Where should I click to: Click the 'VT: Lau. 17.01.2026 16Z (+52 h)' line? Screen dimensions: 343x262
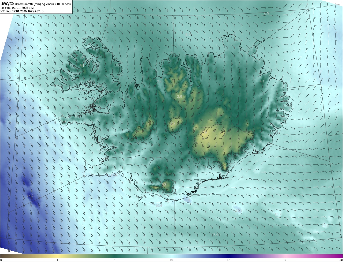pyautogui.click(x=22, y=11)
